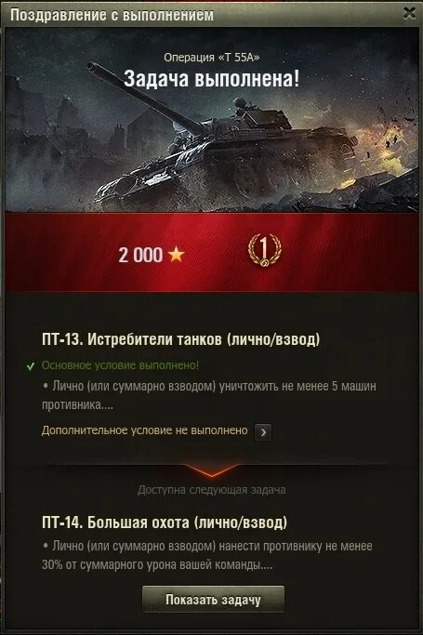Viewport: 423px width, 635px height.
Task: Open the next task via Показать задачу
Action: (213, 600)
